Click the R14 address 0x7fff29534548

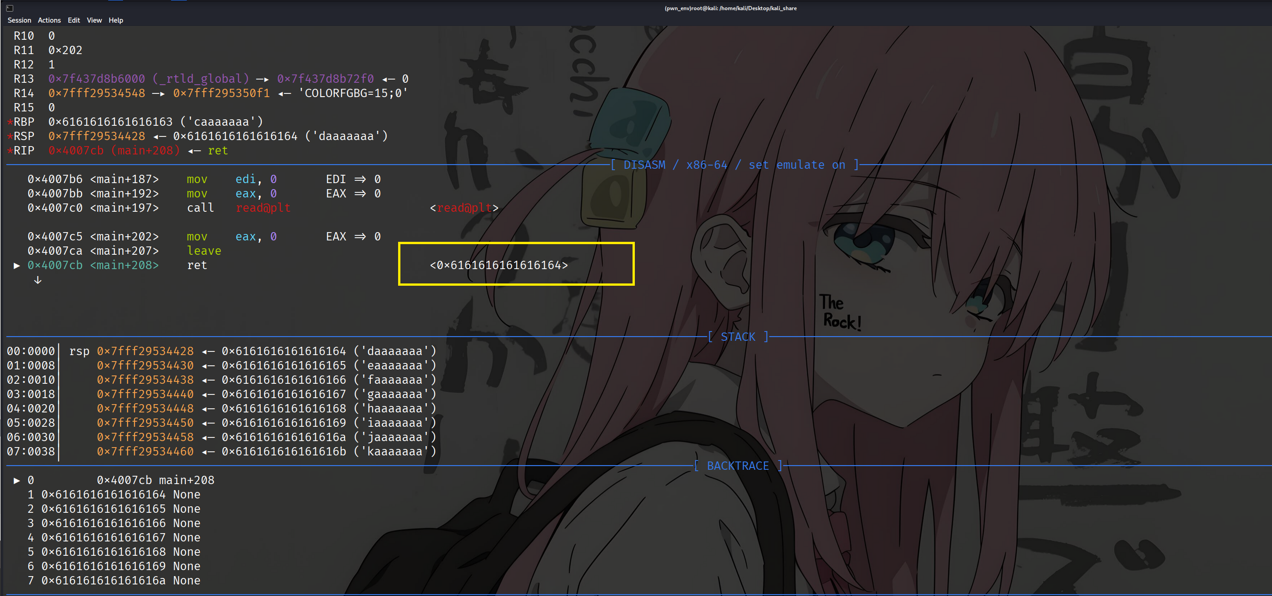pyautogui.click(x=97, y=93)
